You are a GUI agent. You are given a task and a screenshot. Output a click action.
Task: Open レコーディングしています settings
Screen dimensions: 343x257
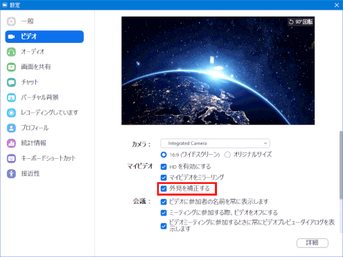coord(44,113)
